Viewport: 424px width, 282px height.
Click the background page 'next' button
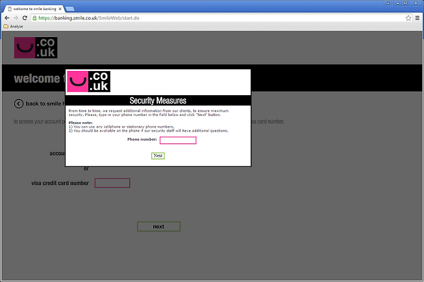[x=159, y=226]
